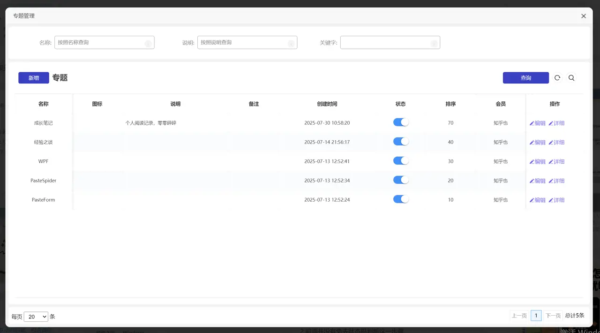Edit the 经验之谈 row
Image resolution: width=600 pixels, height=333 pixels.
tap(538, 143)
